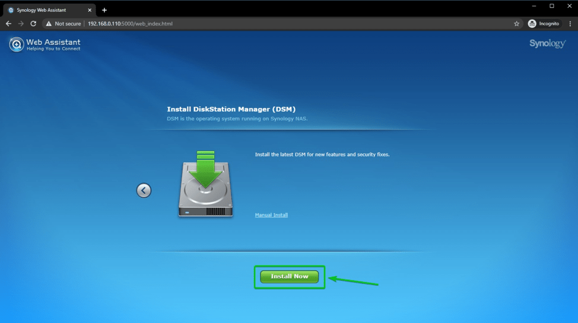Minimize the browser window
The width and height of the screenshot is (578, 323).
533,6
